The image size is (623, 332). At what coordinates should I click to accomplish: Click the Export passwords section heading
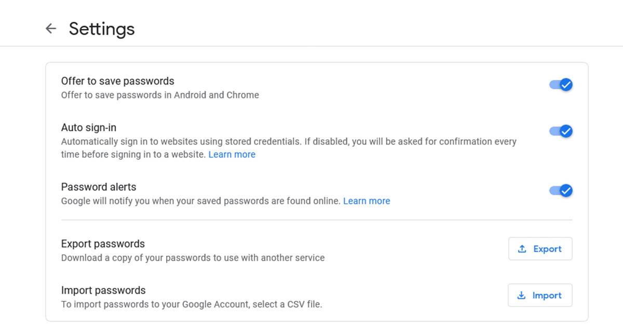102,243
